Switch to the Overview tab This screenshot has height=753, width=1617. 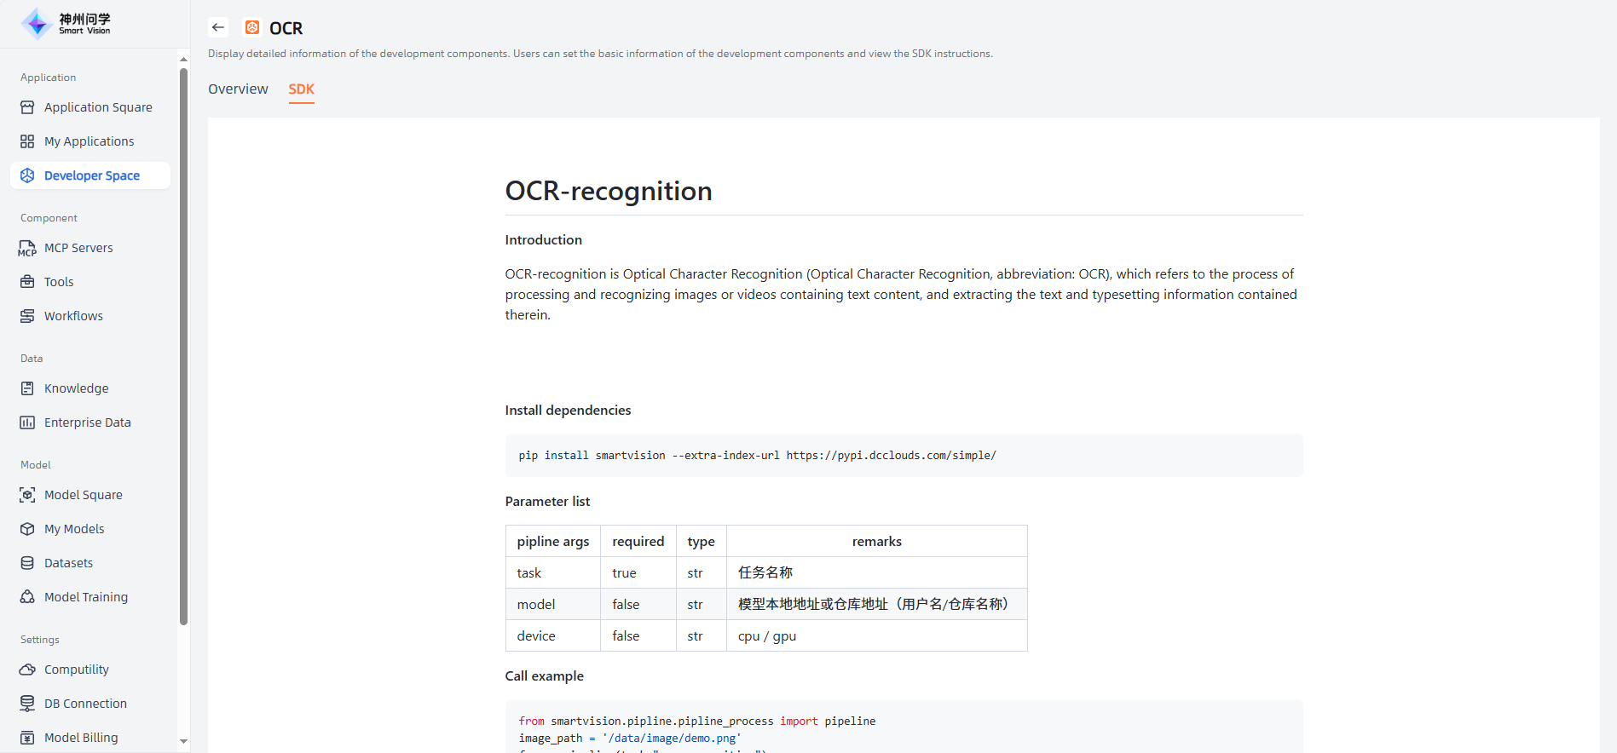tap(238, 89)
